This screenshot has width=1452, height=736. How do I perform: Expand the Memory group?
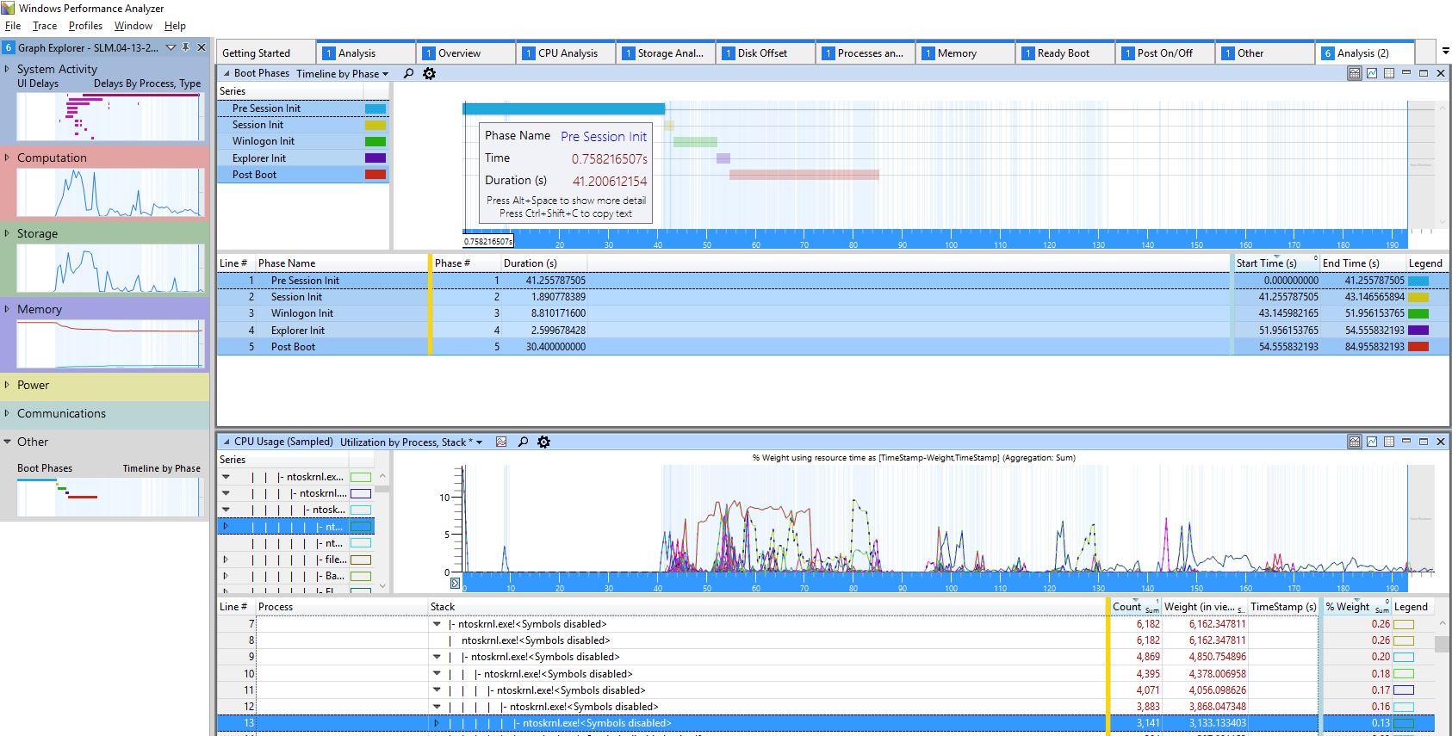pyautogui.click(x=7, y=309)
